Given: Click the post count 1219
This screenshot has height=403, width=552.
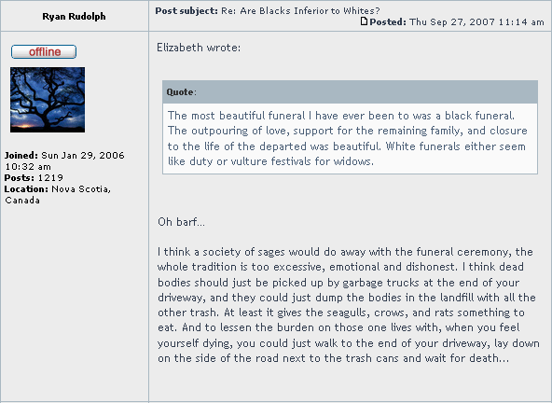Looking at the screenshot, I should pos(50,177).
